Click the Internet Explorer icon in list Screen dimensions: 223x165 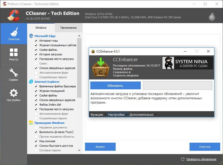31,81
